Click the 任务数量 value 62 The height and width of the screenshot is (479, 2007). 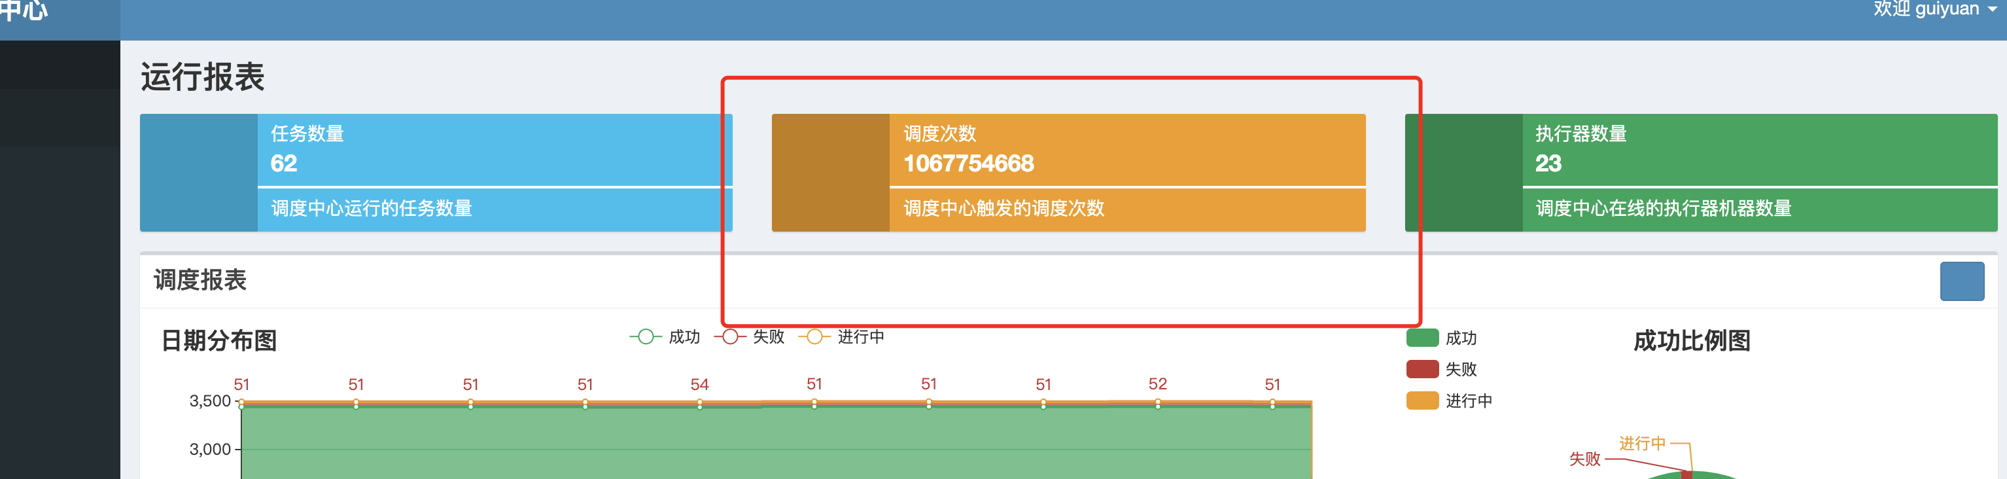pos(284,164)
